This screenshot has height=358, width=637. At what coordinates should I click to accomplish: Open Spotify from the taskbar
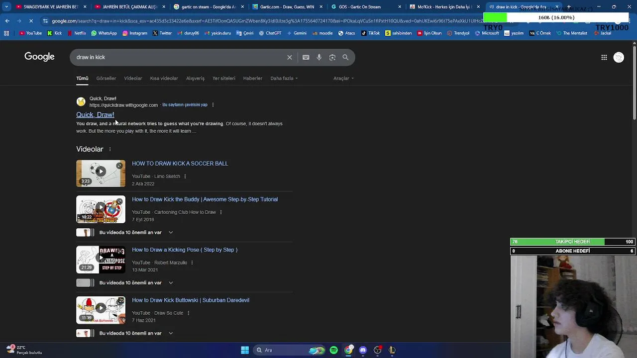point(333,350)
